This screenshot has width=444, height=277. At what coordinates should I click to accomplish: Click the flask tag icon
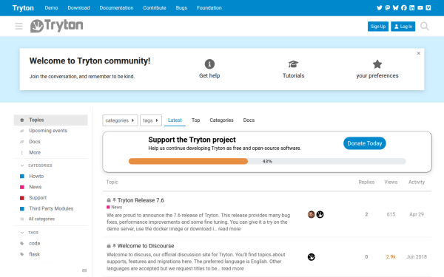pos(22,254)
